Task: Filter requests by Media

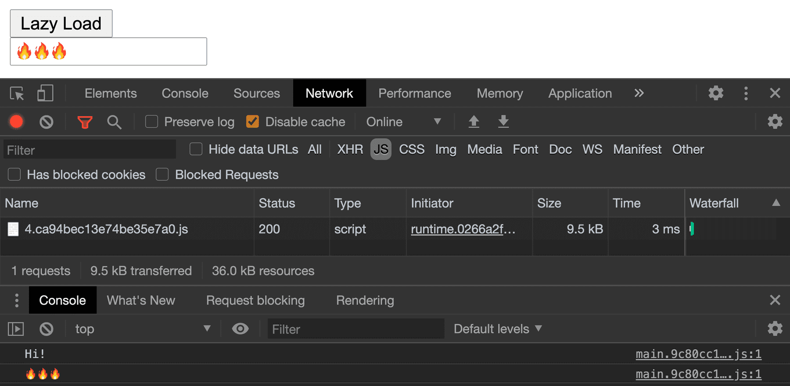Action: [485, 150]
